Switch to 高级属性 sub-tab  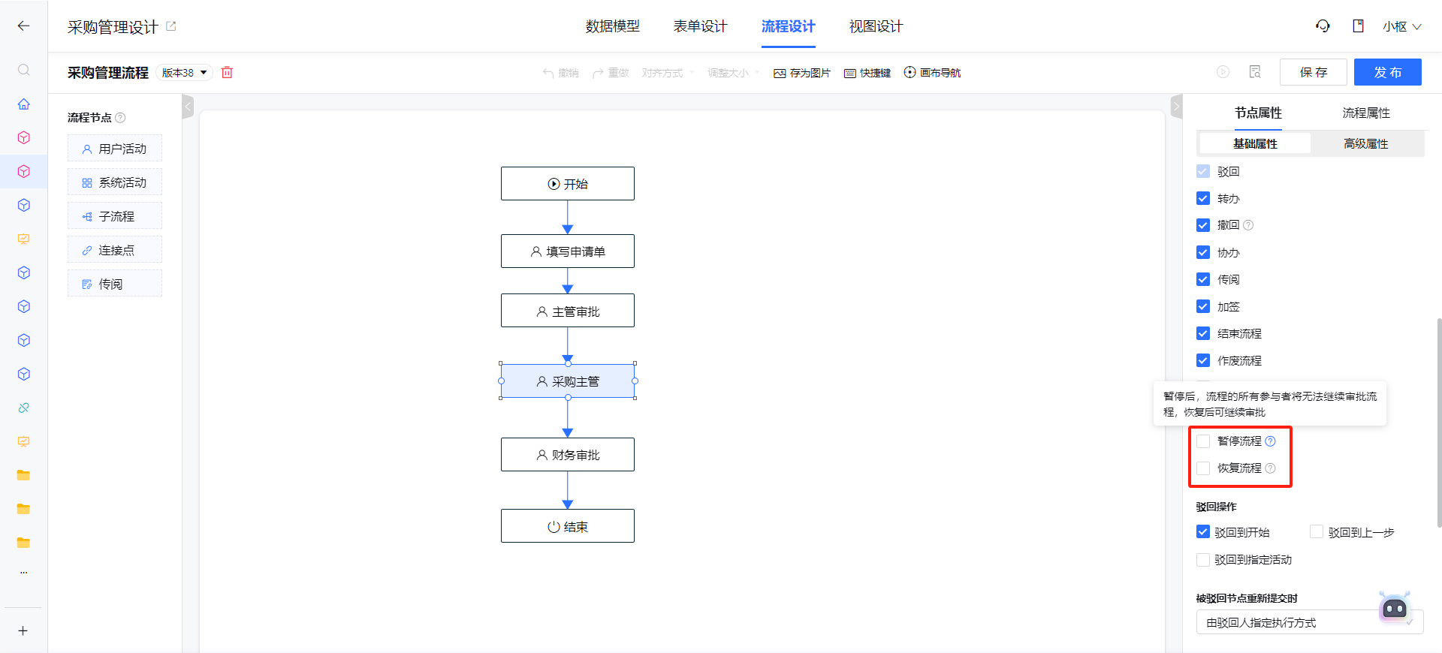point(1366,143)
